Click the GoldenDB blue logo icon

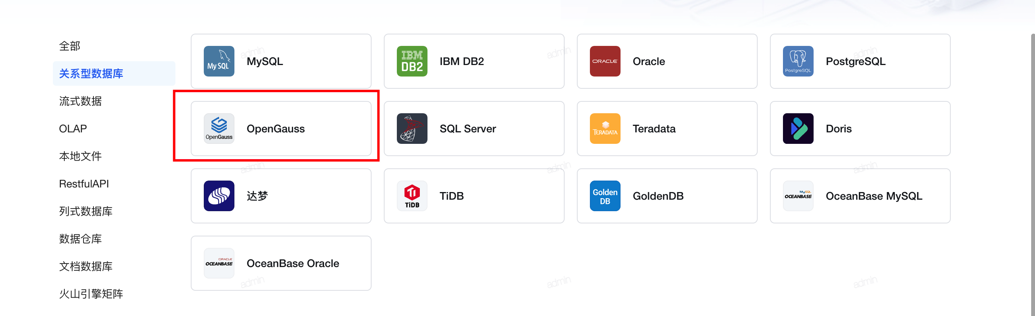(x=605, y=196)
